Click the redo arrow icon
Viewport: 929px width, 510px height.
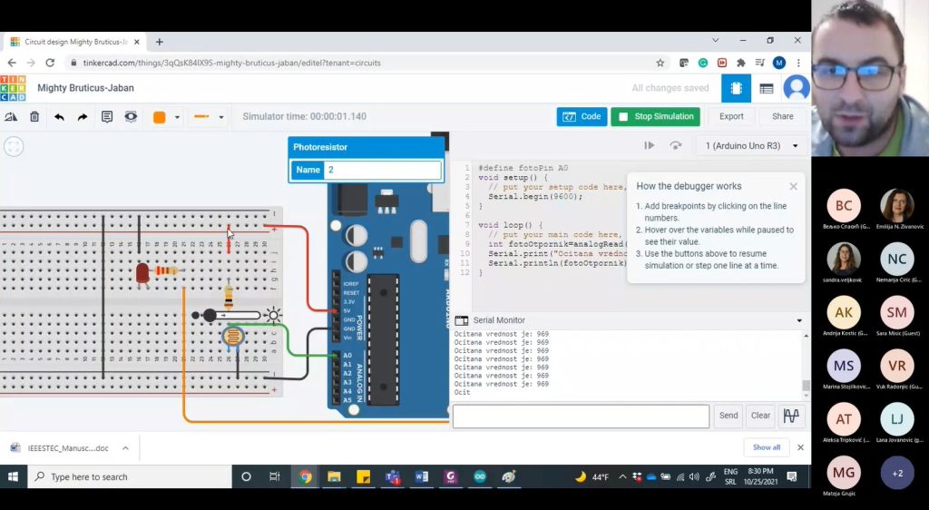coord(83,117)
